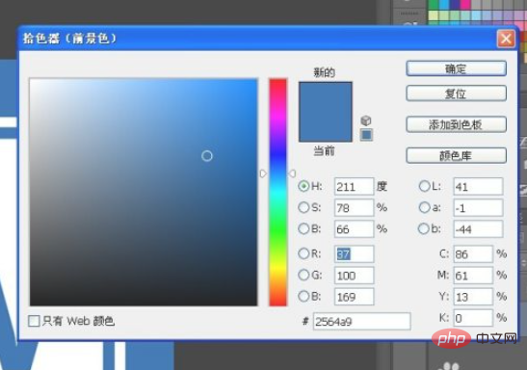
Task: Click the 复位 button
Action: point(456,93)
